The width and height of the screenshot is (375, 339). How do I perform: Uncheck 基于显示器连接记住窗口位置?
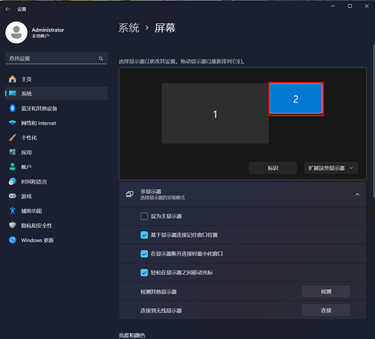144,235
